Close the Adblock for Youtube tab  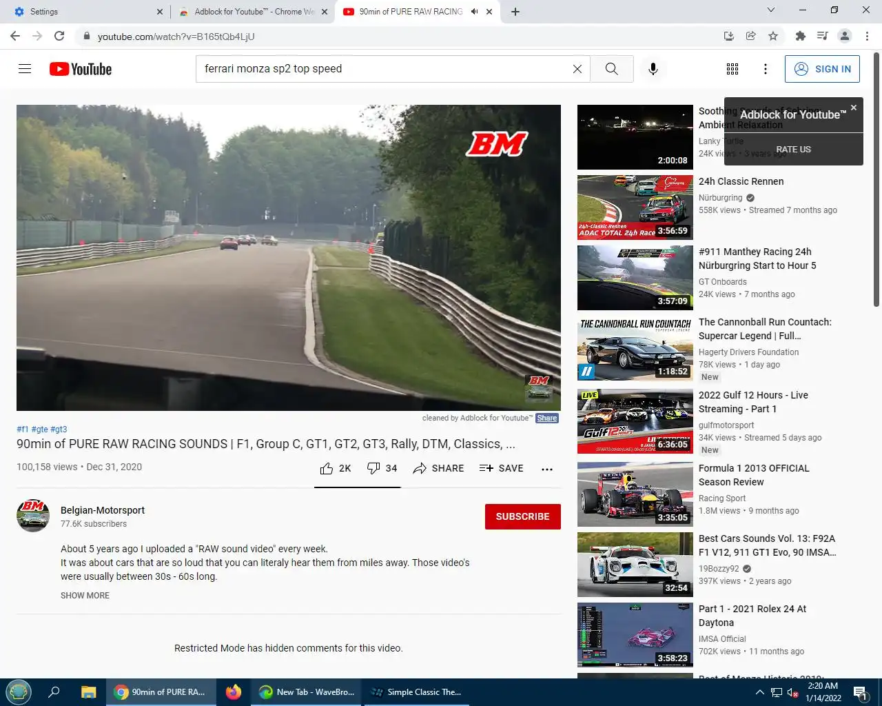(x=325, y=12)
